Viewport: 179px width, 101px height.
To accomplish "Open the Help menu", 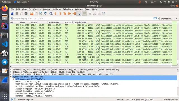I will click(x=95, y=9).
